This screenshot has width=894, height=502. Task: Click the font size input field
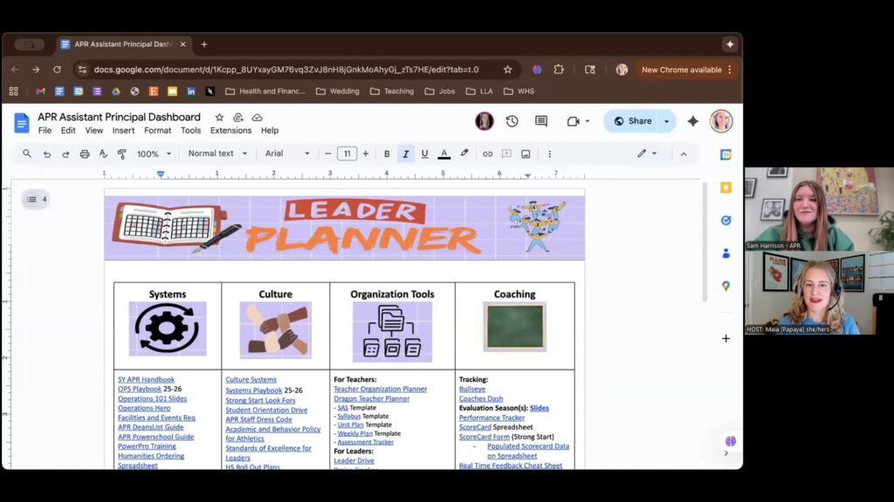click(x=347, y=153)
